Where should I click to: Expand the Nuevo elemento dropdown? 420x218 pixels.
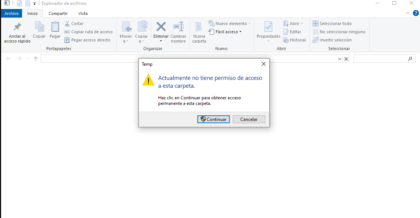pyautogui.click(x=250, y=24)
